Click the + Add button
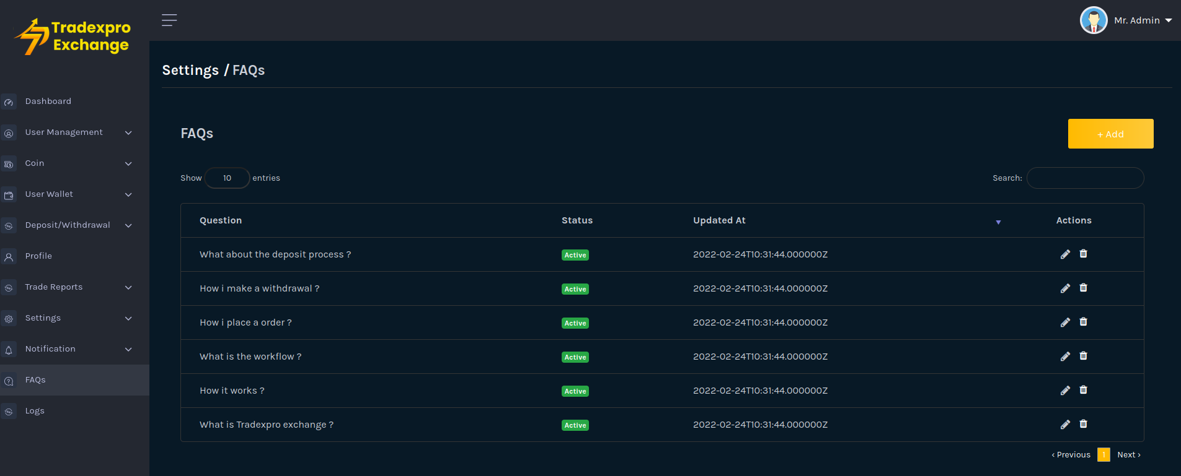The height and width of the screenshot is (476, 1181). (1110, 134)
